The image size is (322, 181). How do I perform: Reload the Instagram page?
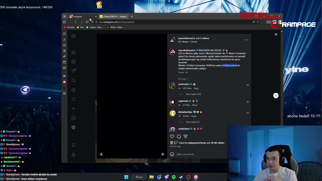(x=87, y=22)
